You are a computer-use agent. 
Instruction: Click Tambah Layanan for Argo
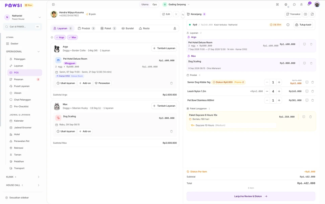[164, 48]
